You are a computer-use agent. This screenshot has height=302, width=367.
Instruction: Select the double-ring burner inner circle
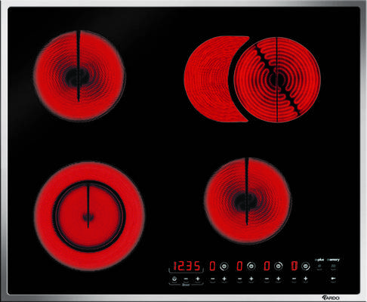pos(88,216)
